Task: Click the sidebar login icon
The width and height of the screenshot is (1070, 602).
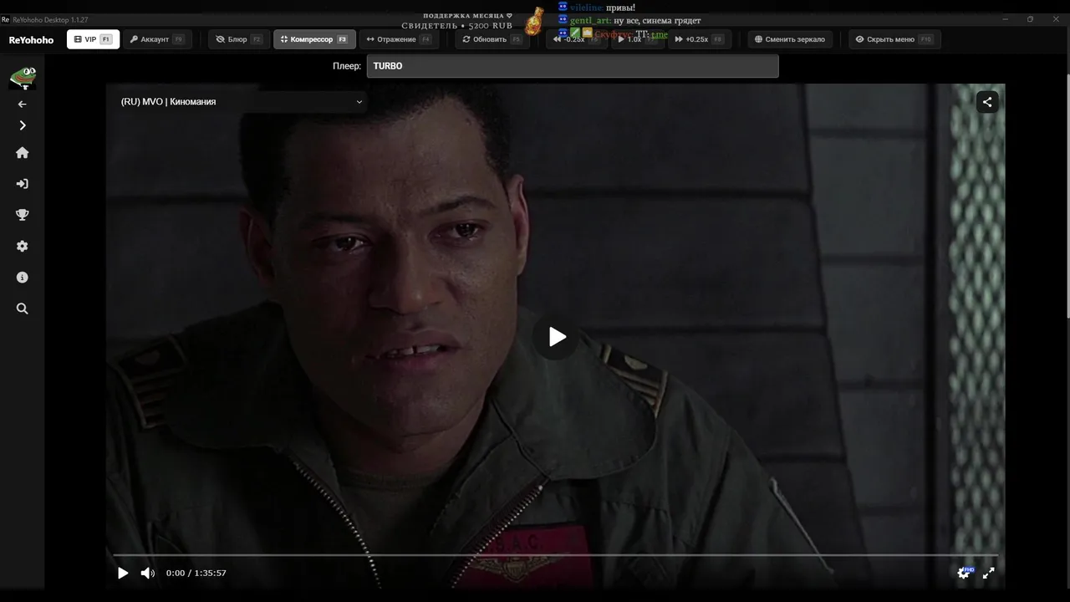Action: pos(23,184)
